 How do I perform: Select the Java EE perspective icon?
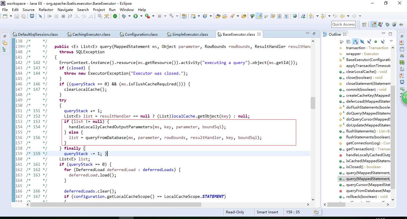374,24
